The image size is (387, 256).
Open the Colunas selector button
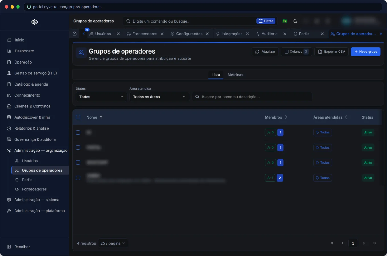point(297,52)
